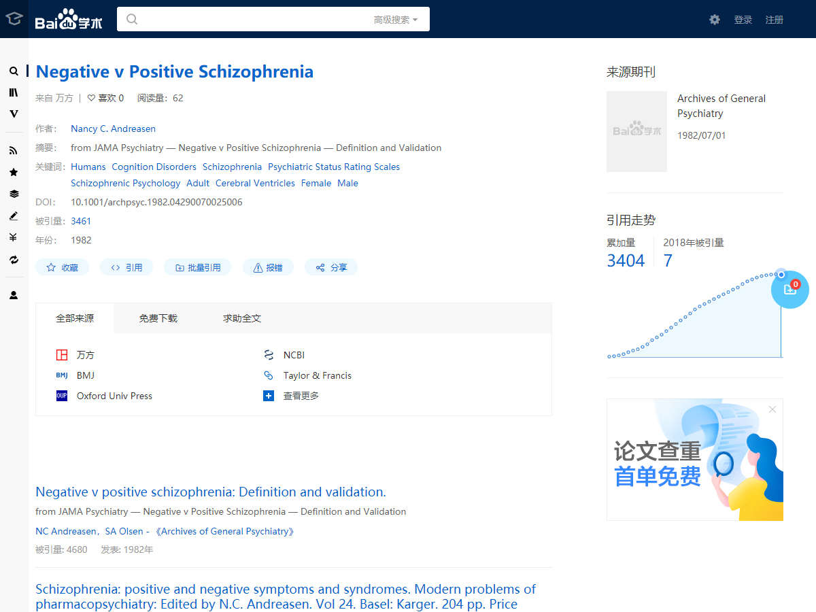Viewport: 816px width, 612px height.
Task: Expand the 高级搜索 advanced search dropdown
Action: [396, 20]
